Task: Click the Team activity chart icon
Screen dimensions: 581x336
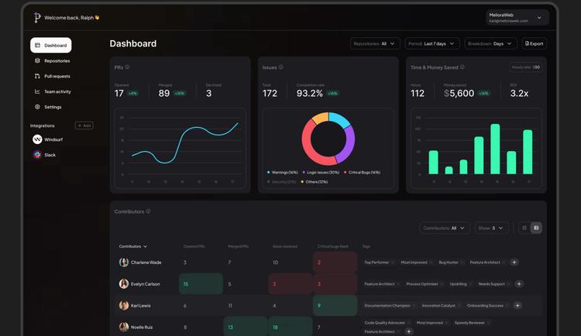Action: point(37,91)
